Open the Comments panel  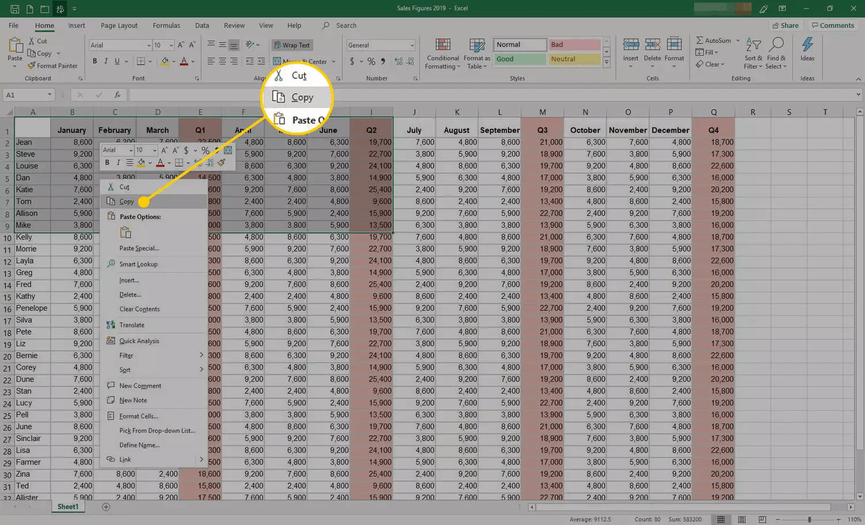833,25
